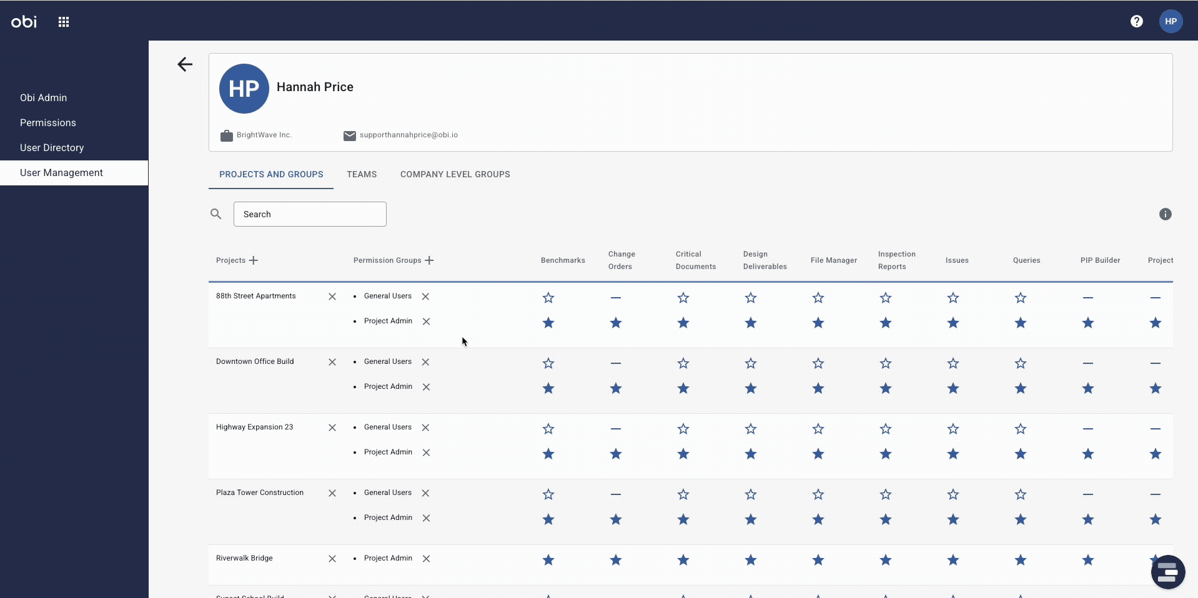This screenshot has height=598, width=1198.
Task: Click the briefcase company icon
Action: 227,135
